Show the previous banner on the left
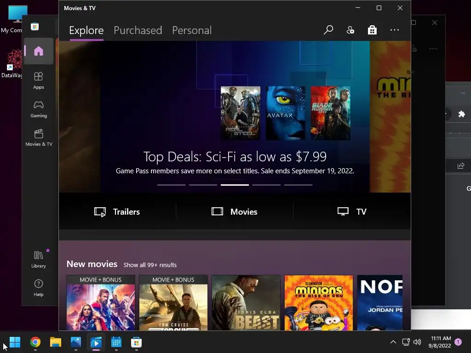 point(80,116)
